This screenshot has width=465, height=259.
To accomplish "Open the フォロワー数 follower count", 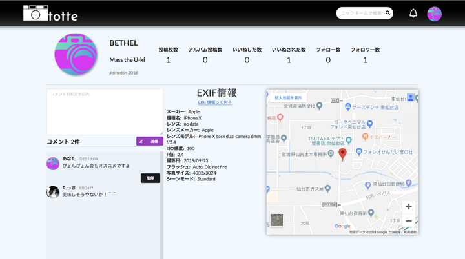I will 365,60.
